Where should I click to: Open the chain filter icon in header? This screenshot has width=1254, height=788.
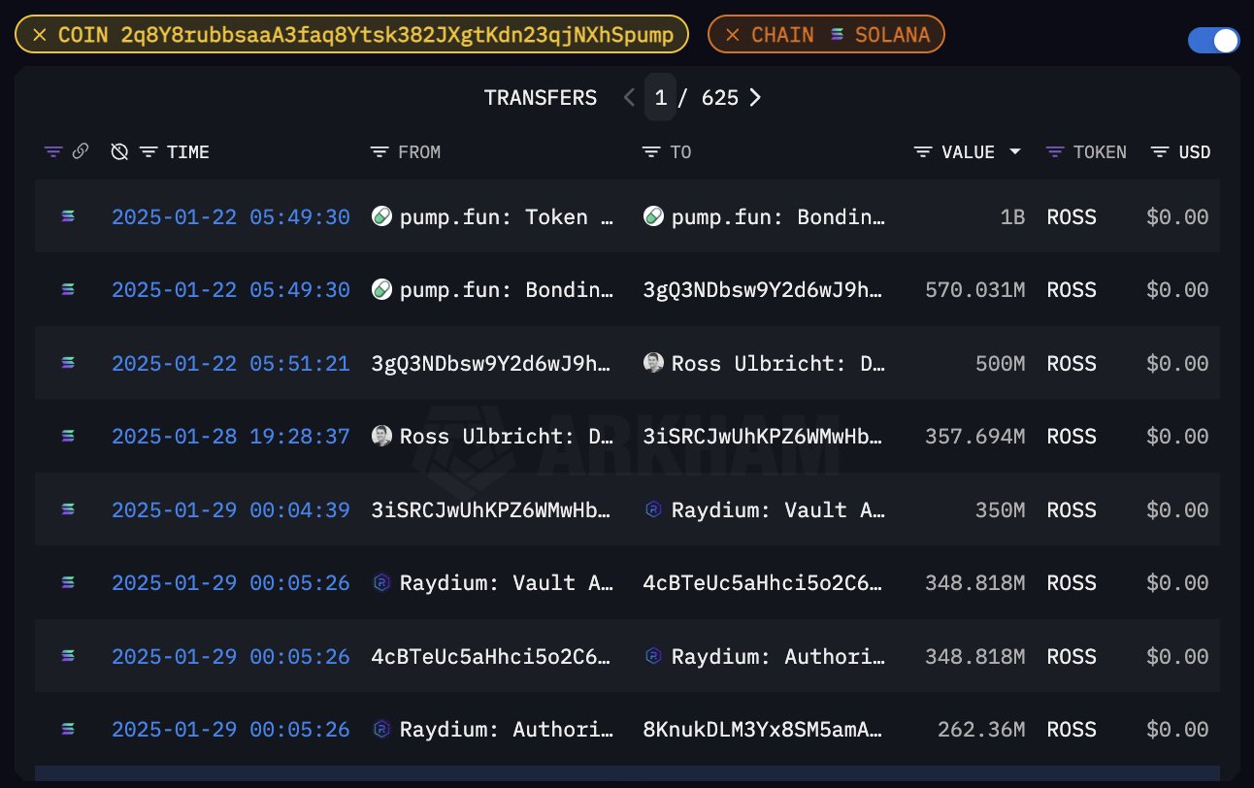53,152
